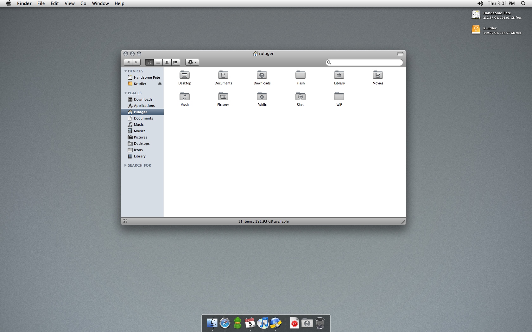Open the View menu
Viewport: 532px width, 332px height.
tap(69, 3)
